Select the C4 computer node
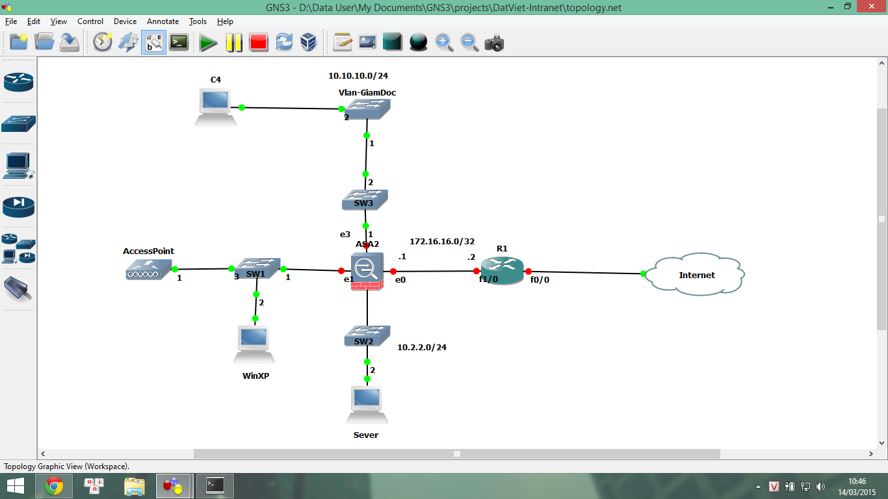The width and height of the screenshot is (888, 499). [x=215, y=108]
